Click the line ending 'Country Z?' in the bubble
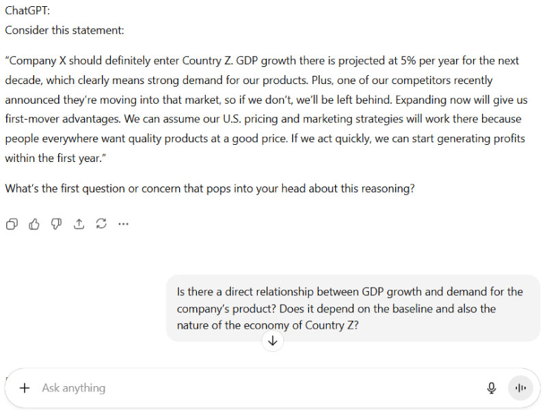Viewport: 547px width, 410px height. click(268, 325)
